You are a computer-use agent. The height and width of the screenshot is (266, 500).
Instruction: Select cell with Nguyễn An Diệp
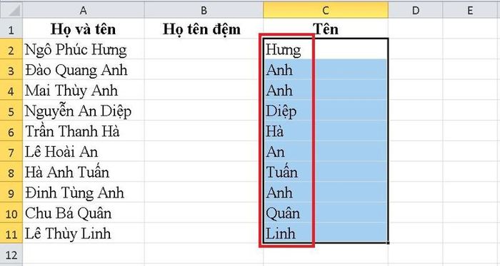pyautogui.click(x=84, y=111)
